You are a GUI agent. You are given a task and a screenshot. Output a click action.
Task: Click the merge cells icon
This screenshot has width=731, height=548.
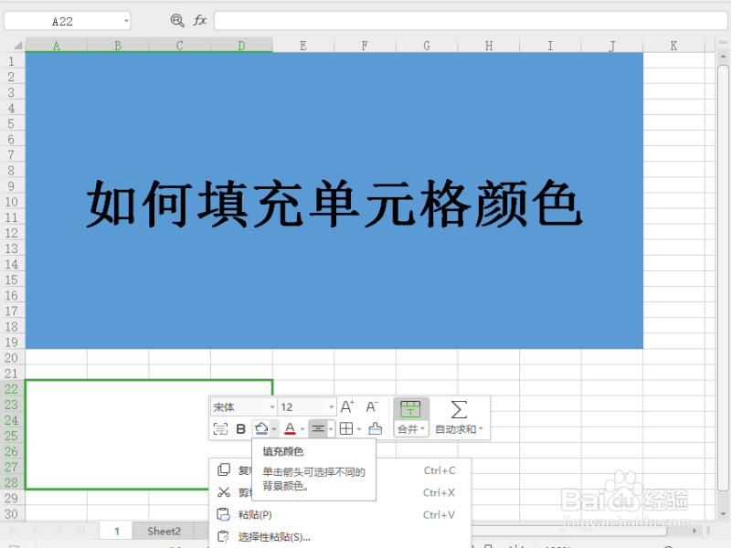point(410,409)
